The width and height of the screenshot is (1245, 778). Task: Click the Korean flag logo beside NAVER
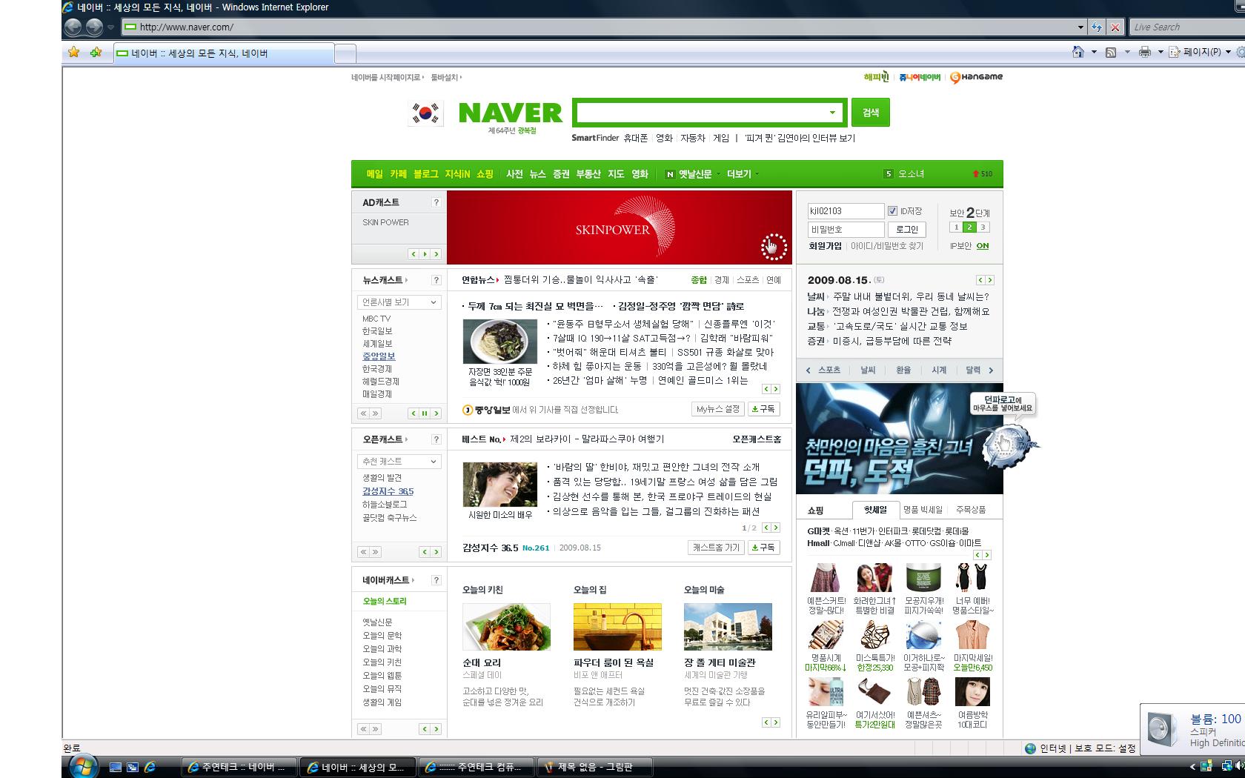(x=425, y=113)
